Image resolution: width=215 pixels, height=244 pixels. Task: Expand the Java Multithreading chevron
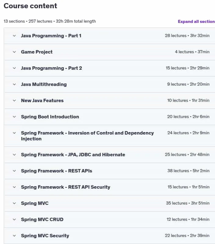pyautogui.click(x=14, y=84)
